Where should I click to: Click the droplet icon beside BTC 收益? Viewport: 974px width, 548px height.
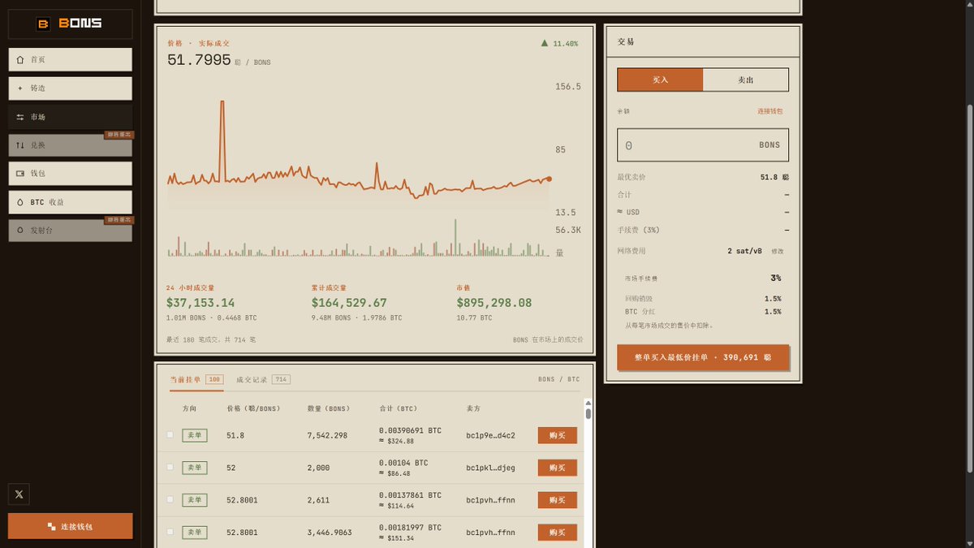(20, 202)
